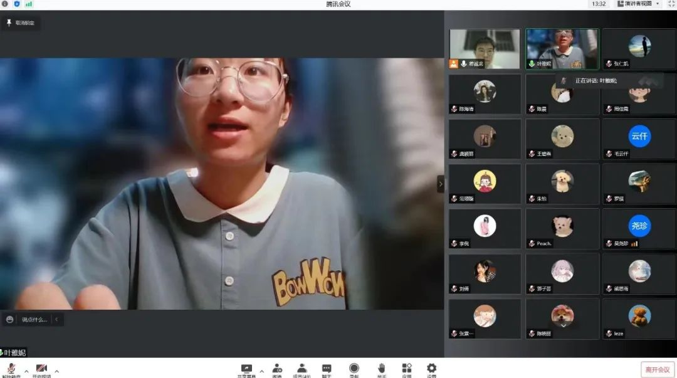The width and height of the screenshot is (677, 378).
Task: Click the 离开会议 leave meeting button
Action: click(x=658, y=369)
